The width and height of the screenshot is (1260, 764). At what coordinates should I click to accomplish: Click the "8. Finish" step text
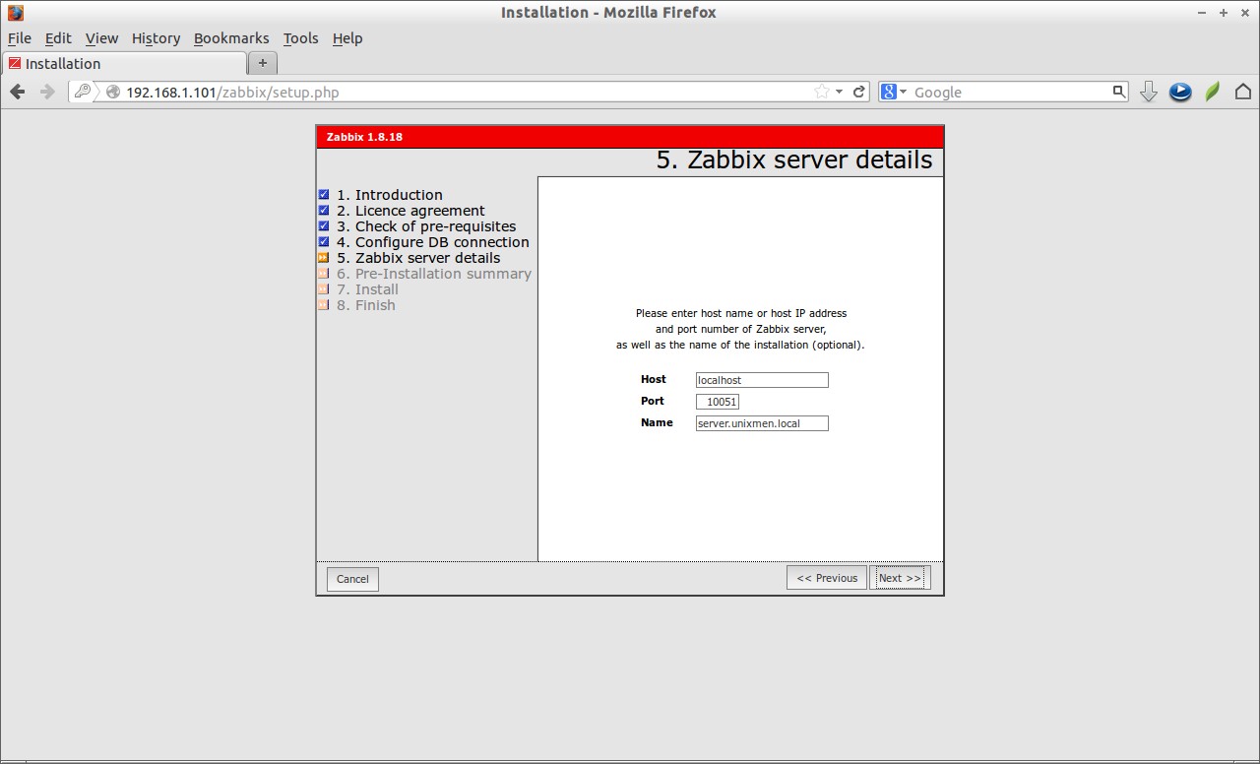pos(366,305)
